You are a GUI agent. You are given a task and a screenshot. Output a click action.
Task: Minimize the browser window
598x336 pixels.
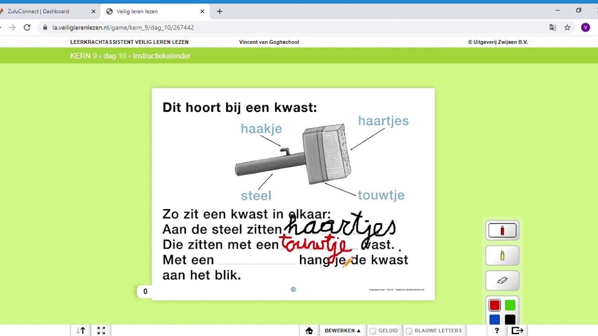(x=557, y=10)
